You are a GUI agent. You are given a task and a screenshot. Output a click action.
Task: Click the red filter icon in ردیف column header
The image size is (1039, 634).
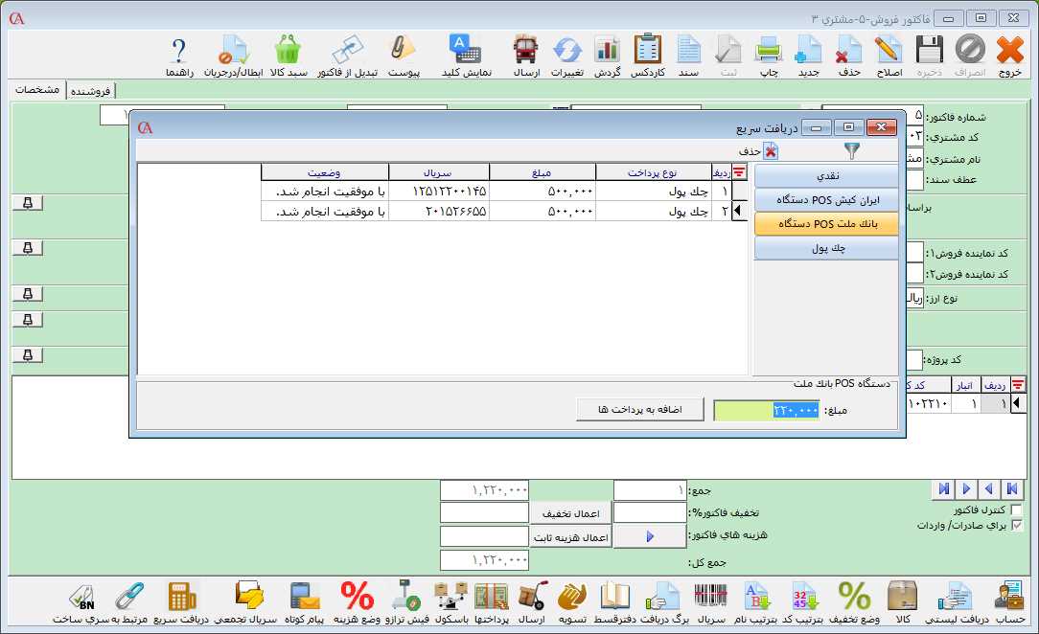pos(738,172)
